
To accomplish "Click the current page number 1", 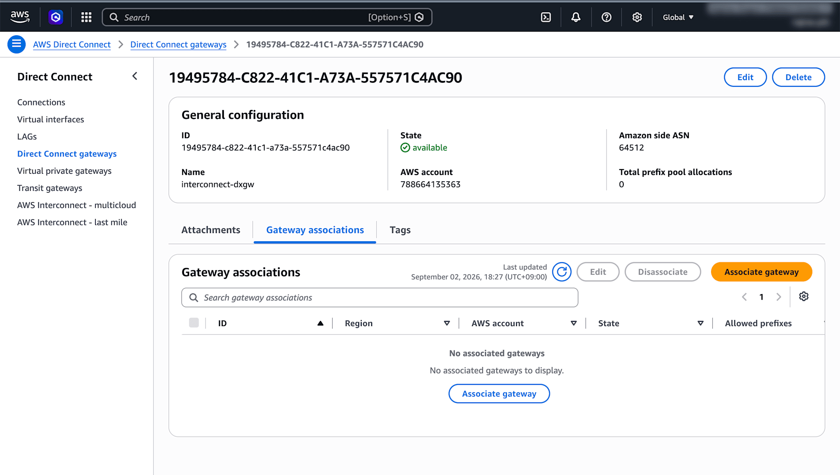I will (761, 297).
